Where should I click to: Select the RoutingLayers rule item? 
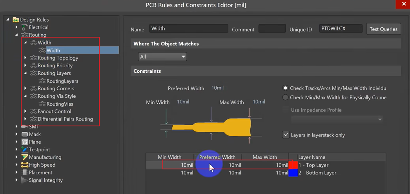pos(62,81)
